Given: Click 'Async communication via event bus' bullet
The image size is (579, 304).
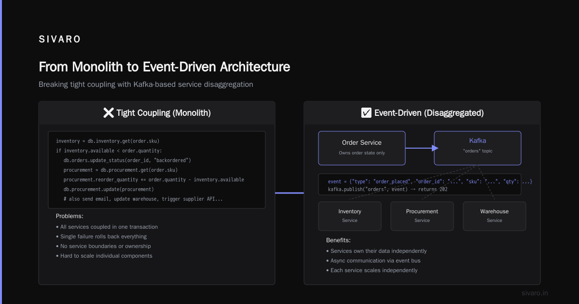Looking at the screenshot, I should (x=374, y=261).
